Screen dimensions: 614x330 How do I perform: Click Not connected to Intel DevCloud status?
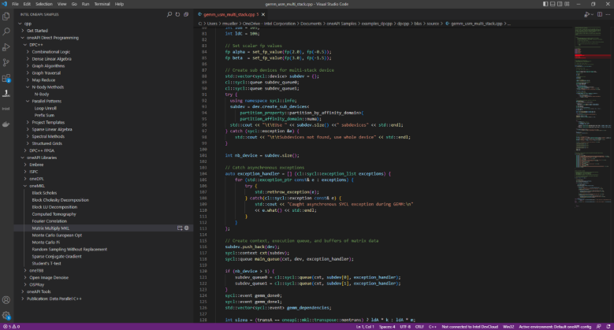pyautogui.click(x=470, y=327)
